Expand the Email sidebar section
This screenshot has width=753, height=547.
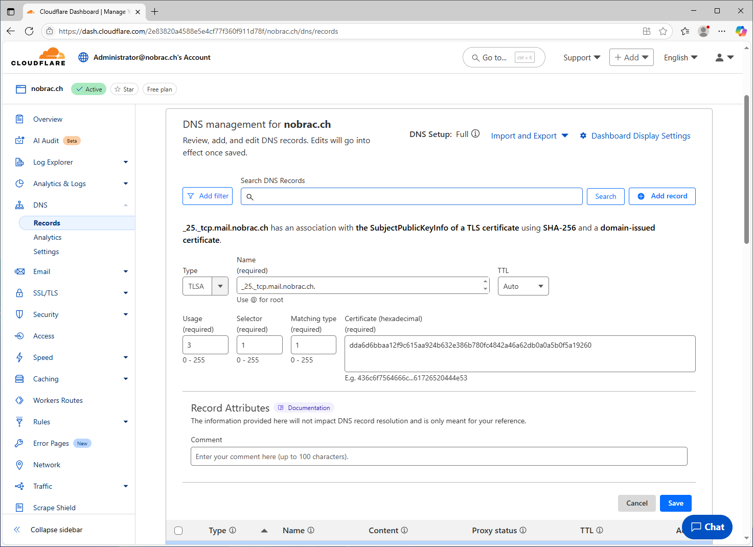point(126,271)
